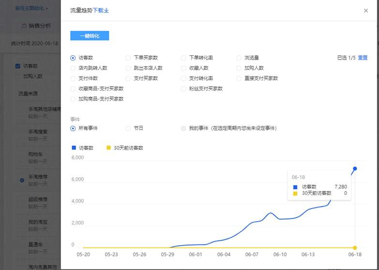Select 手淘推荐 source in background list
379x270 pixels.
(x=38, y=177)
